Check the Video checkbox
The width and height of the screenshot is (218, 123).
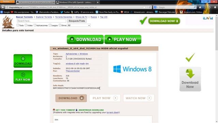coord(26,25)
